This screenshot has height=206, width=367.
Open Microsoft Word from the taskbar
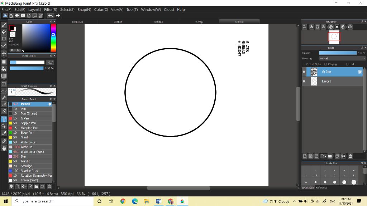158,201
